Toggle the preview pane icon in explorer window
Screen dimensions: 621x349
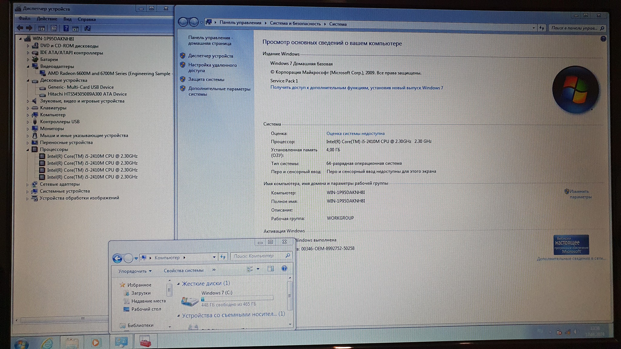(270, 269)
